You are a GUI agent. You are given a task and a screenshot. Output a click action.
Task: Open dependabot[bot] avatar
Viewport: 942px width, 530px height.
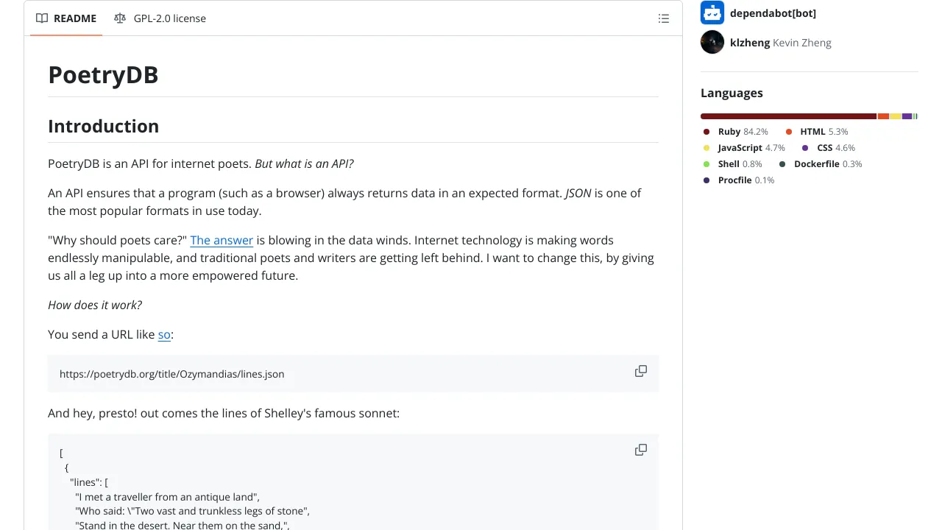point(712,13)
